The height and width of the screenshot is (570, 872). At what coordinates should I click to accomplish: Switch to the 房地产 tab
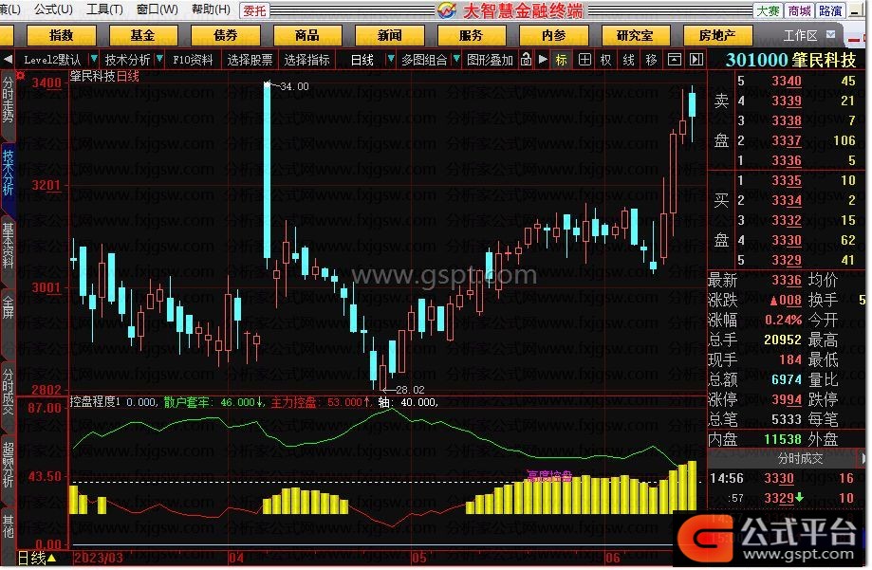click(x=717, y=36)
